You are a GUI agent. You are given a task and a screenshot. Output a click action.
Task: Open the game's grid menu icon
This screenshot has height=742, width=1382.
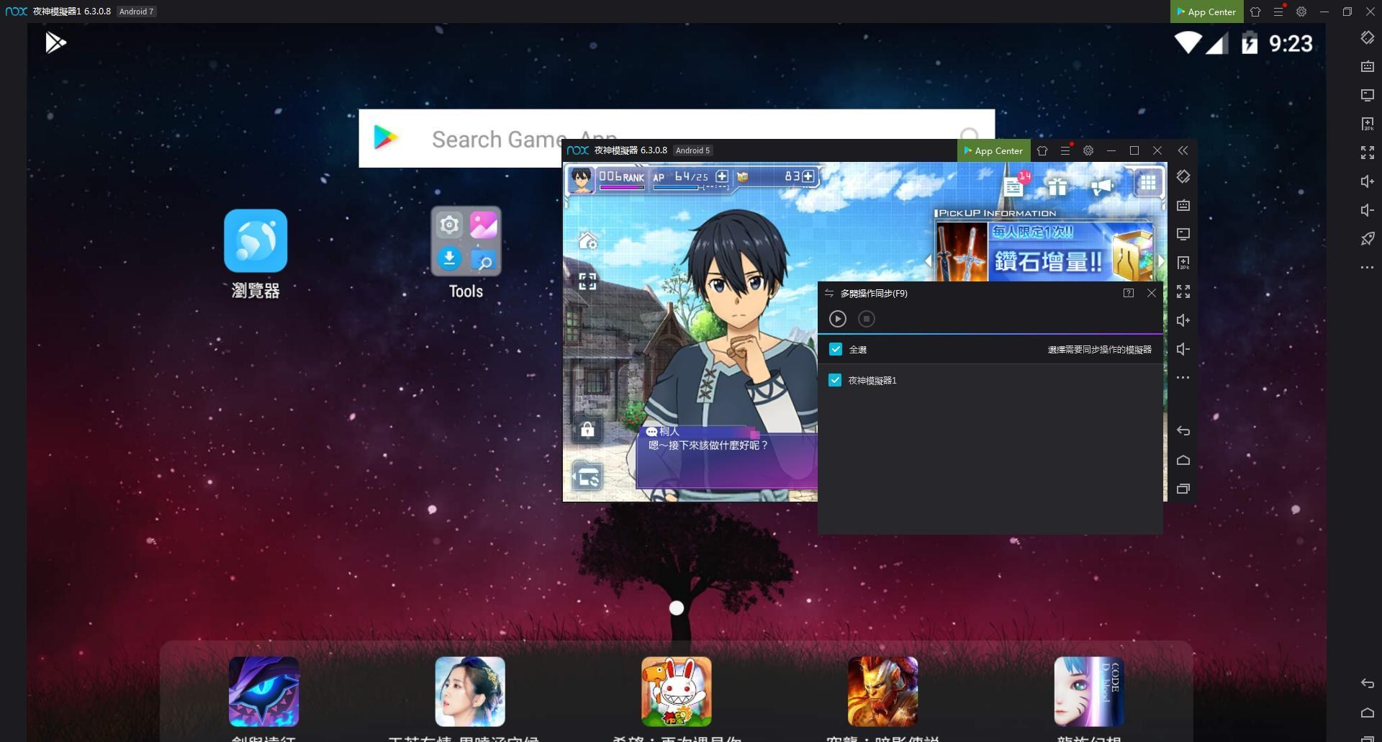[x=1147, y=183]
